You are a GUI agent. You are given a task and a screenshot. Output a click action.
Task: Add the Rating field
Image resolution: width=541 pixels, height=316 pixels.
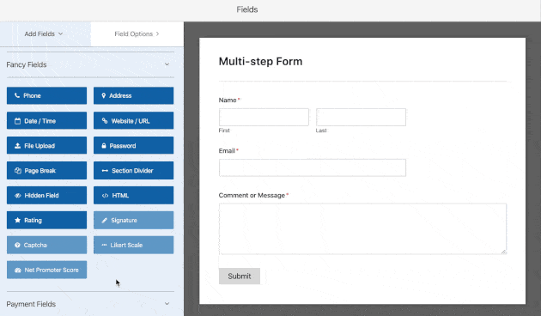click(46, 220)
